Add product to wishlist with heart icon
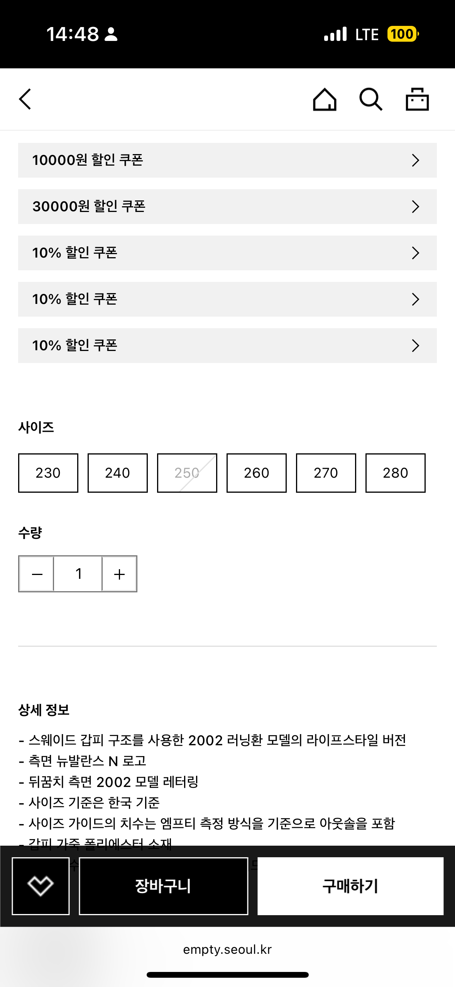 pyautogui.click(x=41, y=886)
